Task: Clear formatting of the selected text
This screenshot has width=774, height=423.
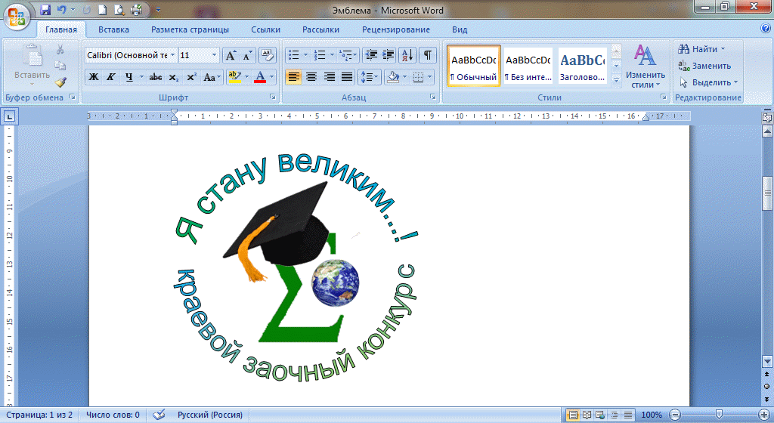Action: [x=267, y=55]
